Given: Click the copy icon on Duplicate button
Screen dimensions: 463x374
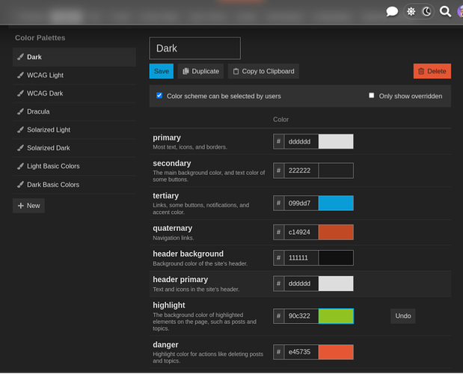Looking at the screenshot, I should pyautogui.click(x=185, y=71).
